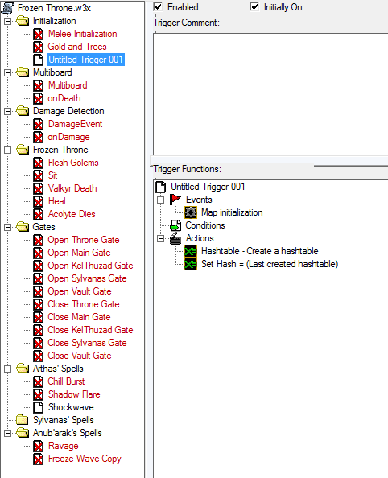Click the Actions clapperboard icon

coord(175,238)
